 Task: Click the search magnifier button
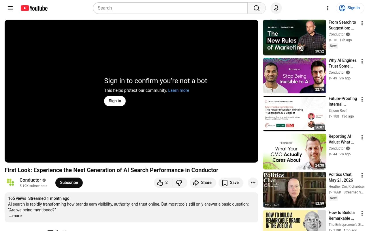pos(257,8)
